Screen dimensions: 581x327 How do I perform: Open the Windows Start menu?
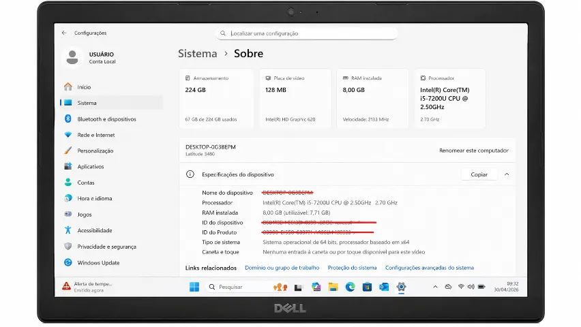[x=194, y=287]
